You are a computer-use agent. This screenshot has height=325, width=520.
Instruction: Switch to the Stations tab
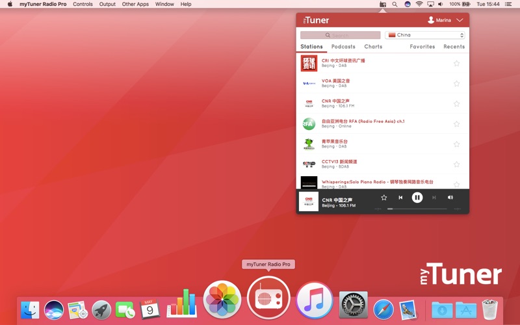(x=311, y=47)
